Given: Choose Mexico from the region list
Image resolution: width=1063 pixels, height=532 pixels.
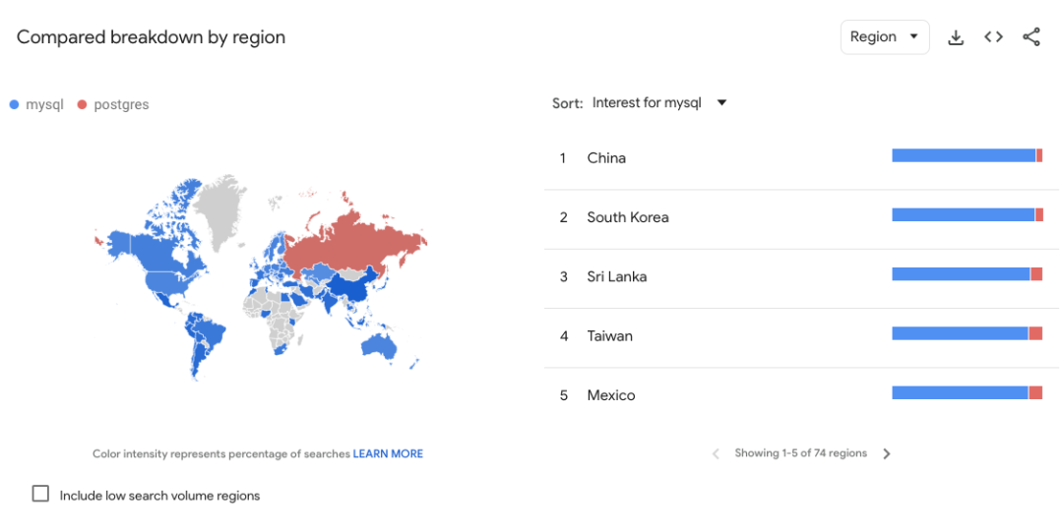Looking at the screenshot, I should (610, 395).
